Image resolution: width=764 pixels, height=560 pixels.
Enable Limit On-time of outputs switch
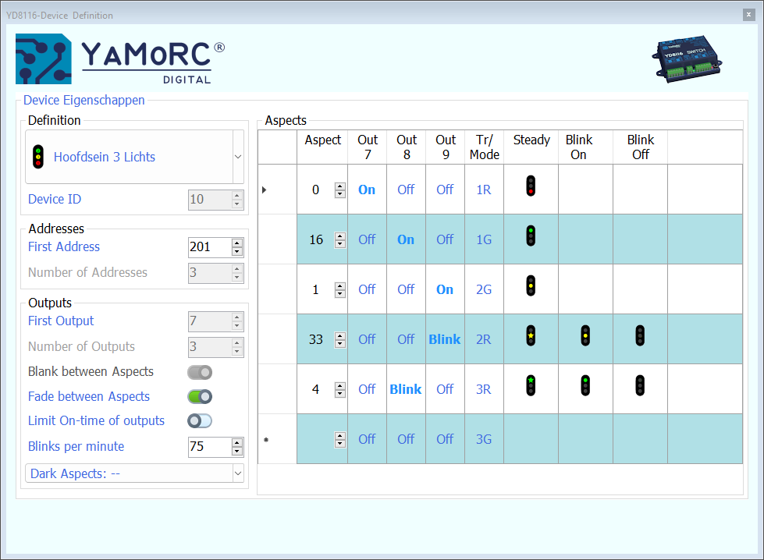click(200, 421)
